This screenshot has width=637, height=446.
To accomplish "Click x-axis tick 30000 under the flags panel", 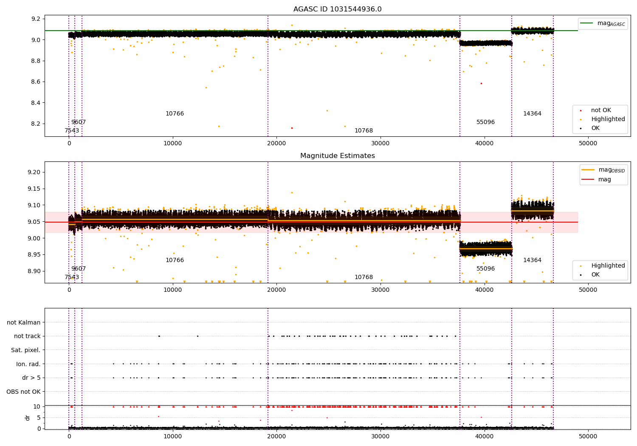I will 381,437.
